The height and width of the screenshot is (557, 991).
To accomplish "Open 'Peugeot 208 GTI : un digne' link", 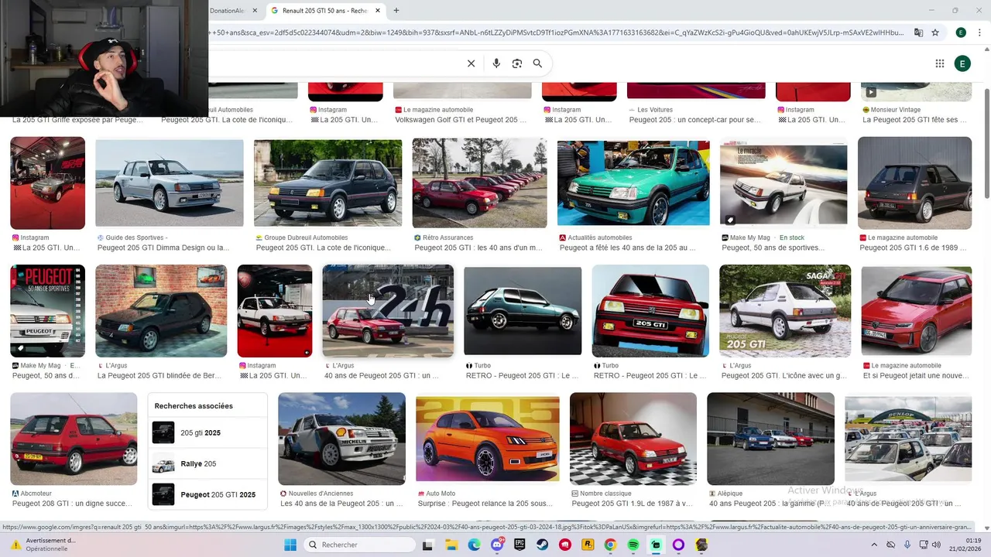I will click(72, 504).
